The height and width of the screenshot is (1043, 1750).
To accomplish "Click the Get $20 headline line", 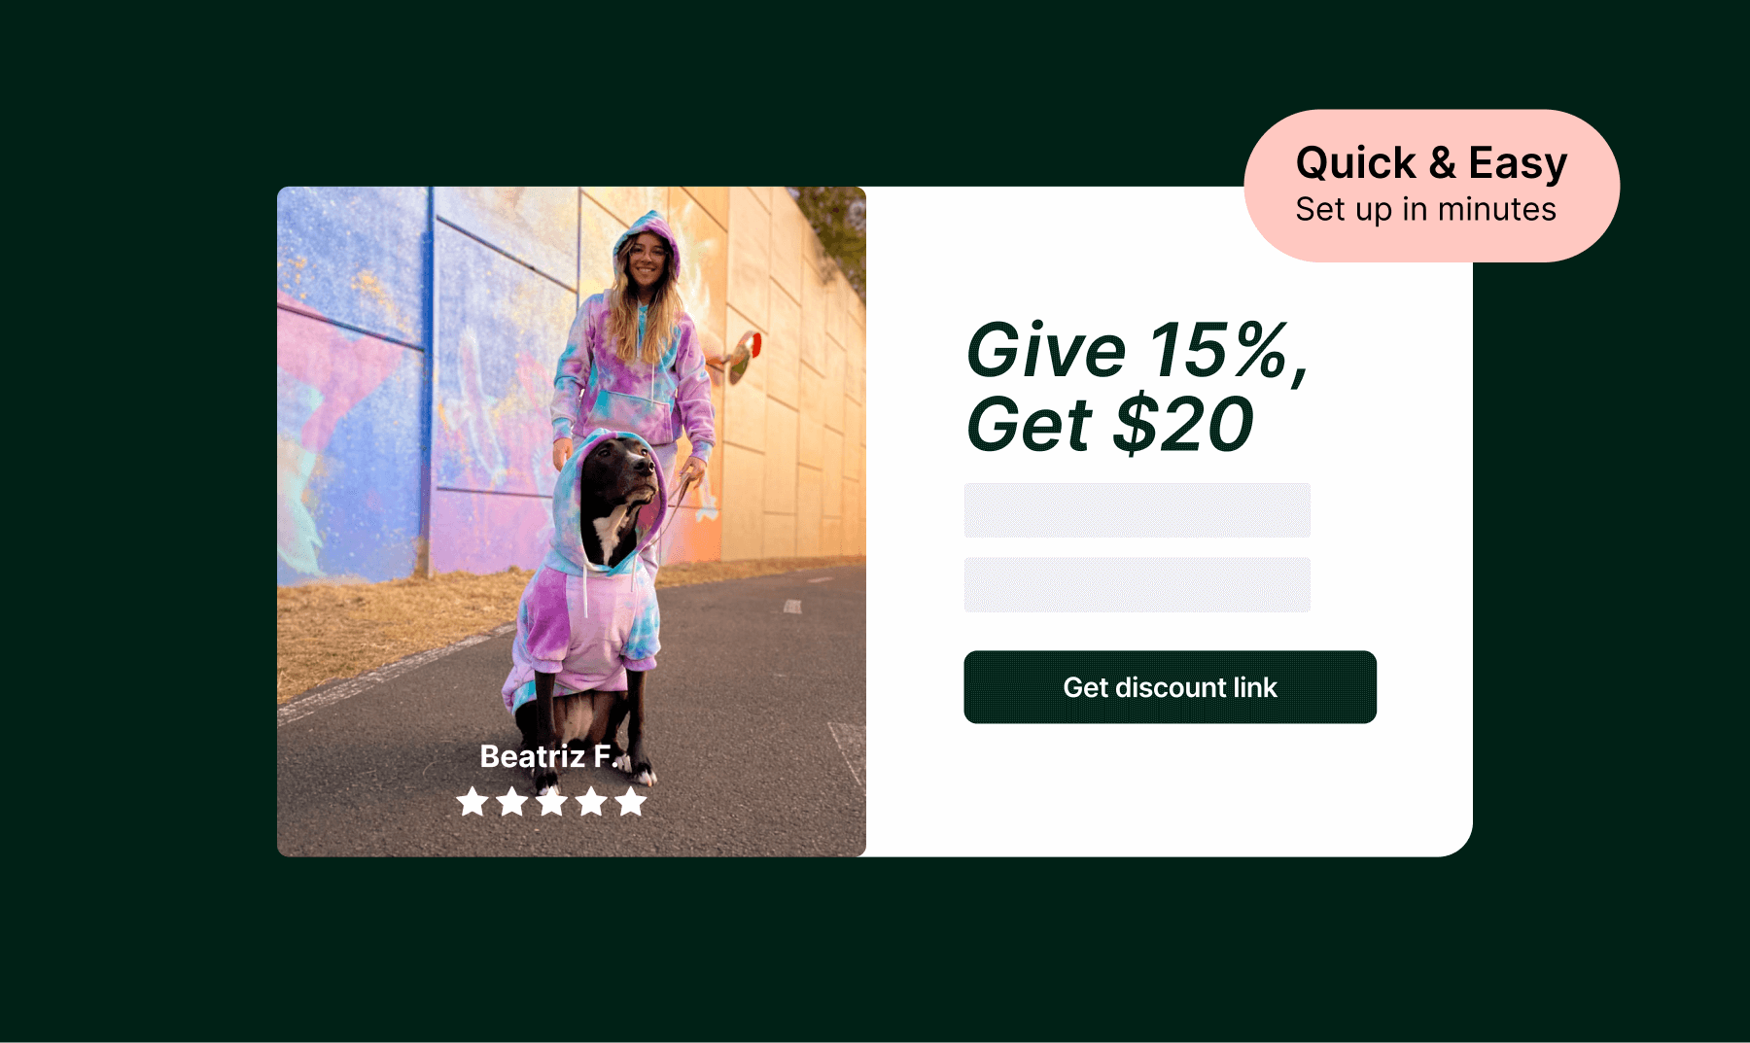I will [1109, 425].
